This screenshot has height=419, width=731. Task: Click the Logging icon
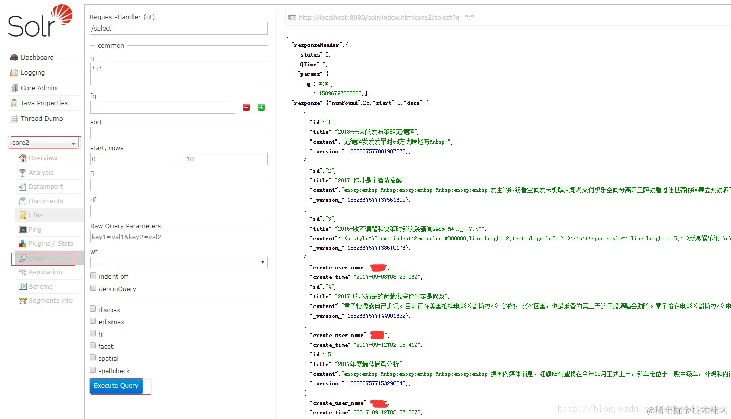(14, 73)
